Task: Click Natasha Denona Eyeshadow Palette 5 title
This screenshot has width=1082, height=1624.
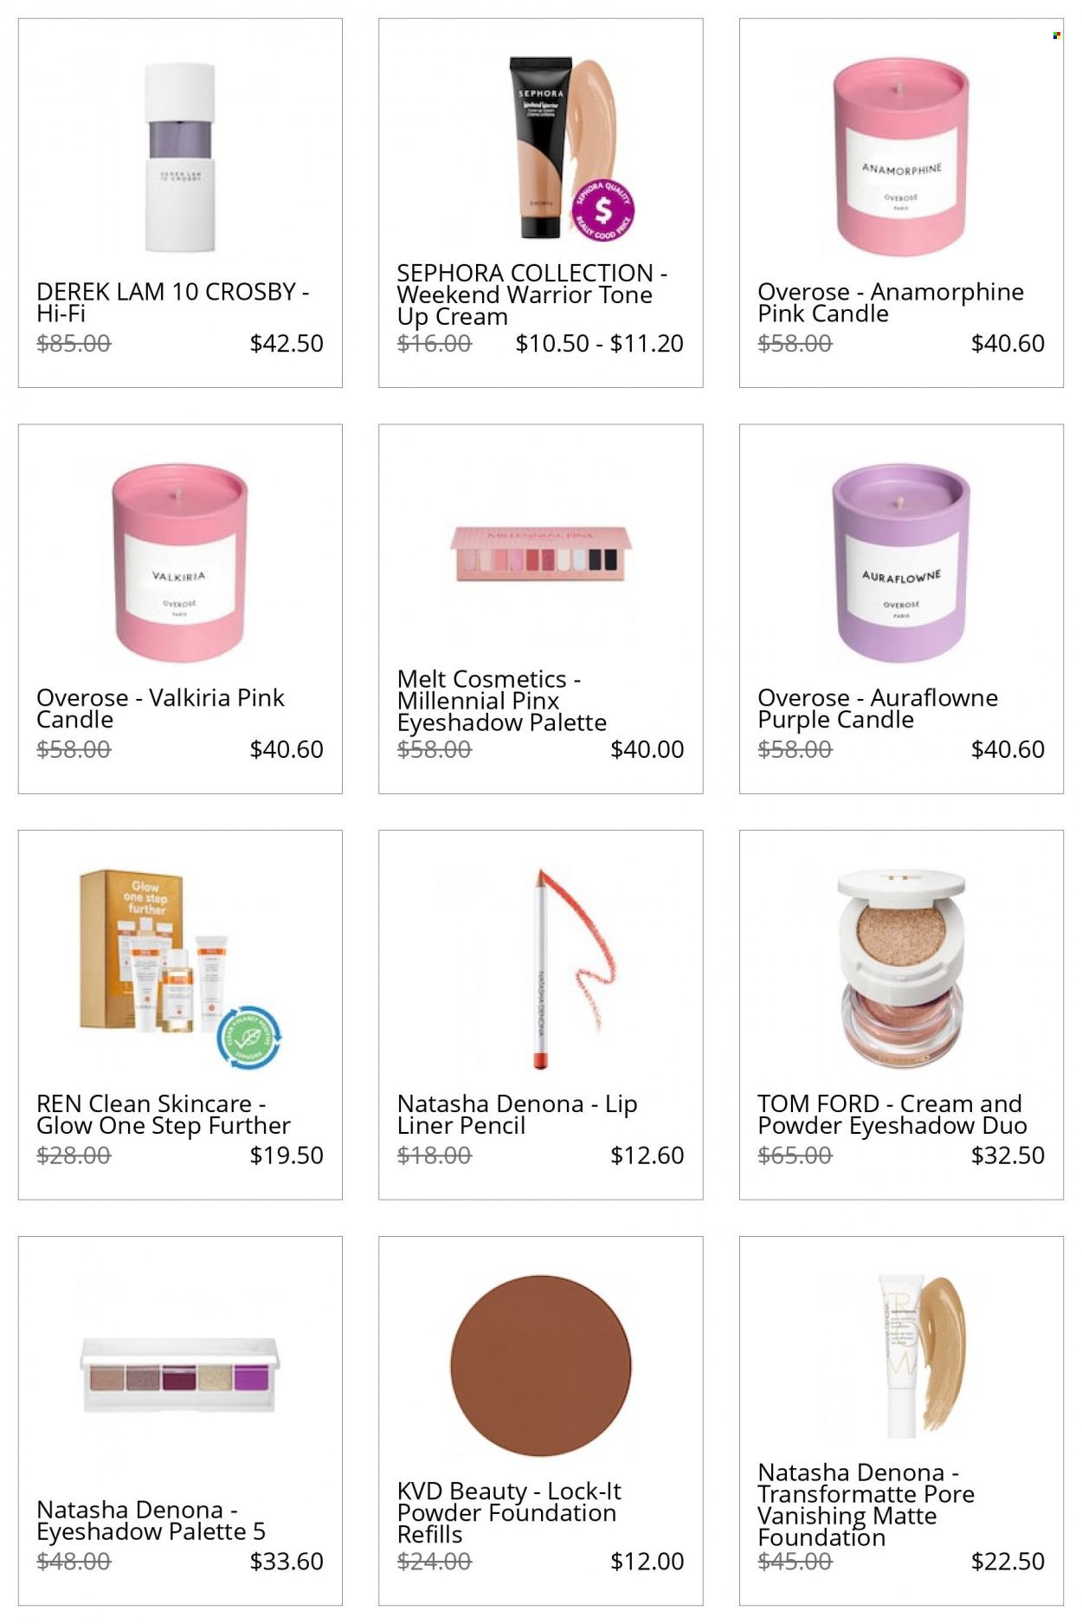Action: click(x=151, y=1520)
